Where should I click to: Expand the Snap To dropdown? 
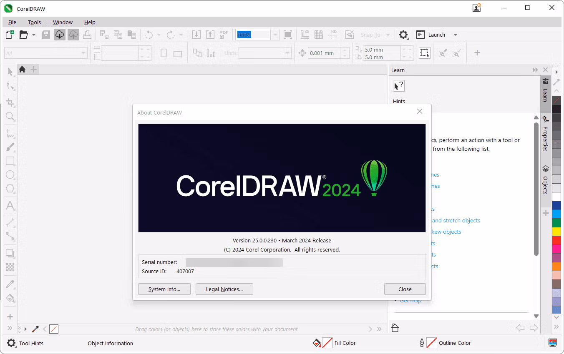click(388, 35)
